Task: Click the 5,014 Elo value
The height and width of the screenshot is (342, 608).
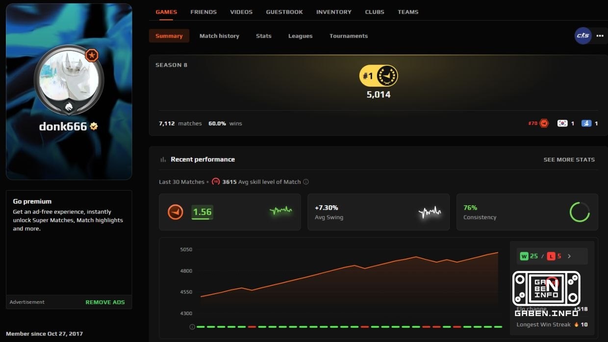Action: pos(379,95)
